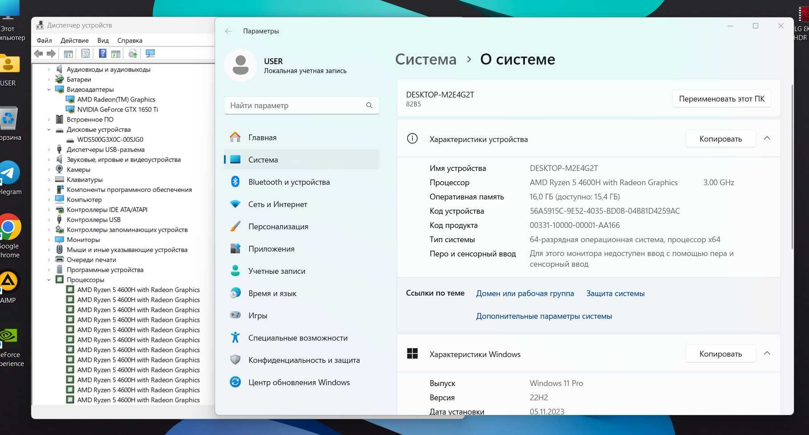Select Система in the Settings sidebar
This screenshot has height=435, width=809.
[x=301, y=160]
